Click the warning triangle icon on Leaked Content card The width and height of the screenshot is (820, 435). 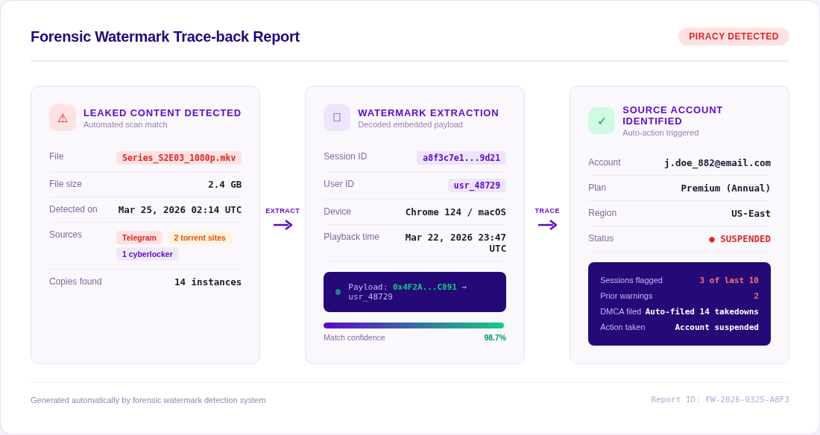pos(63,118)
